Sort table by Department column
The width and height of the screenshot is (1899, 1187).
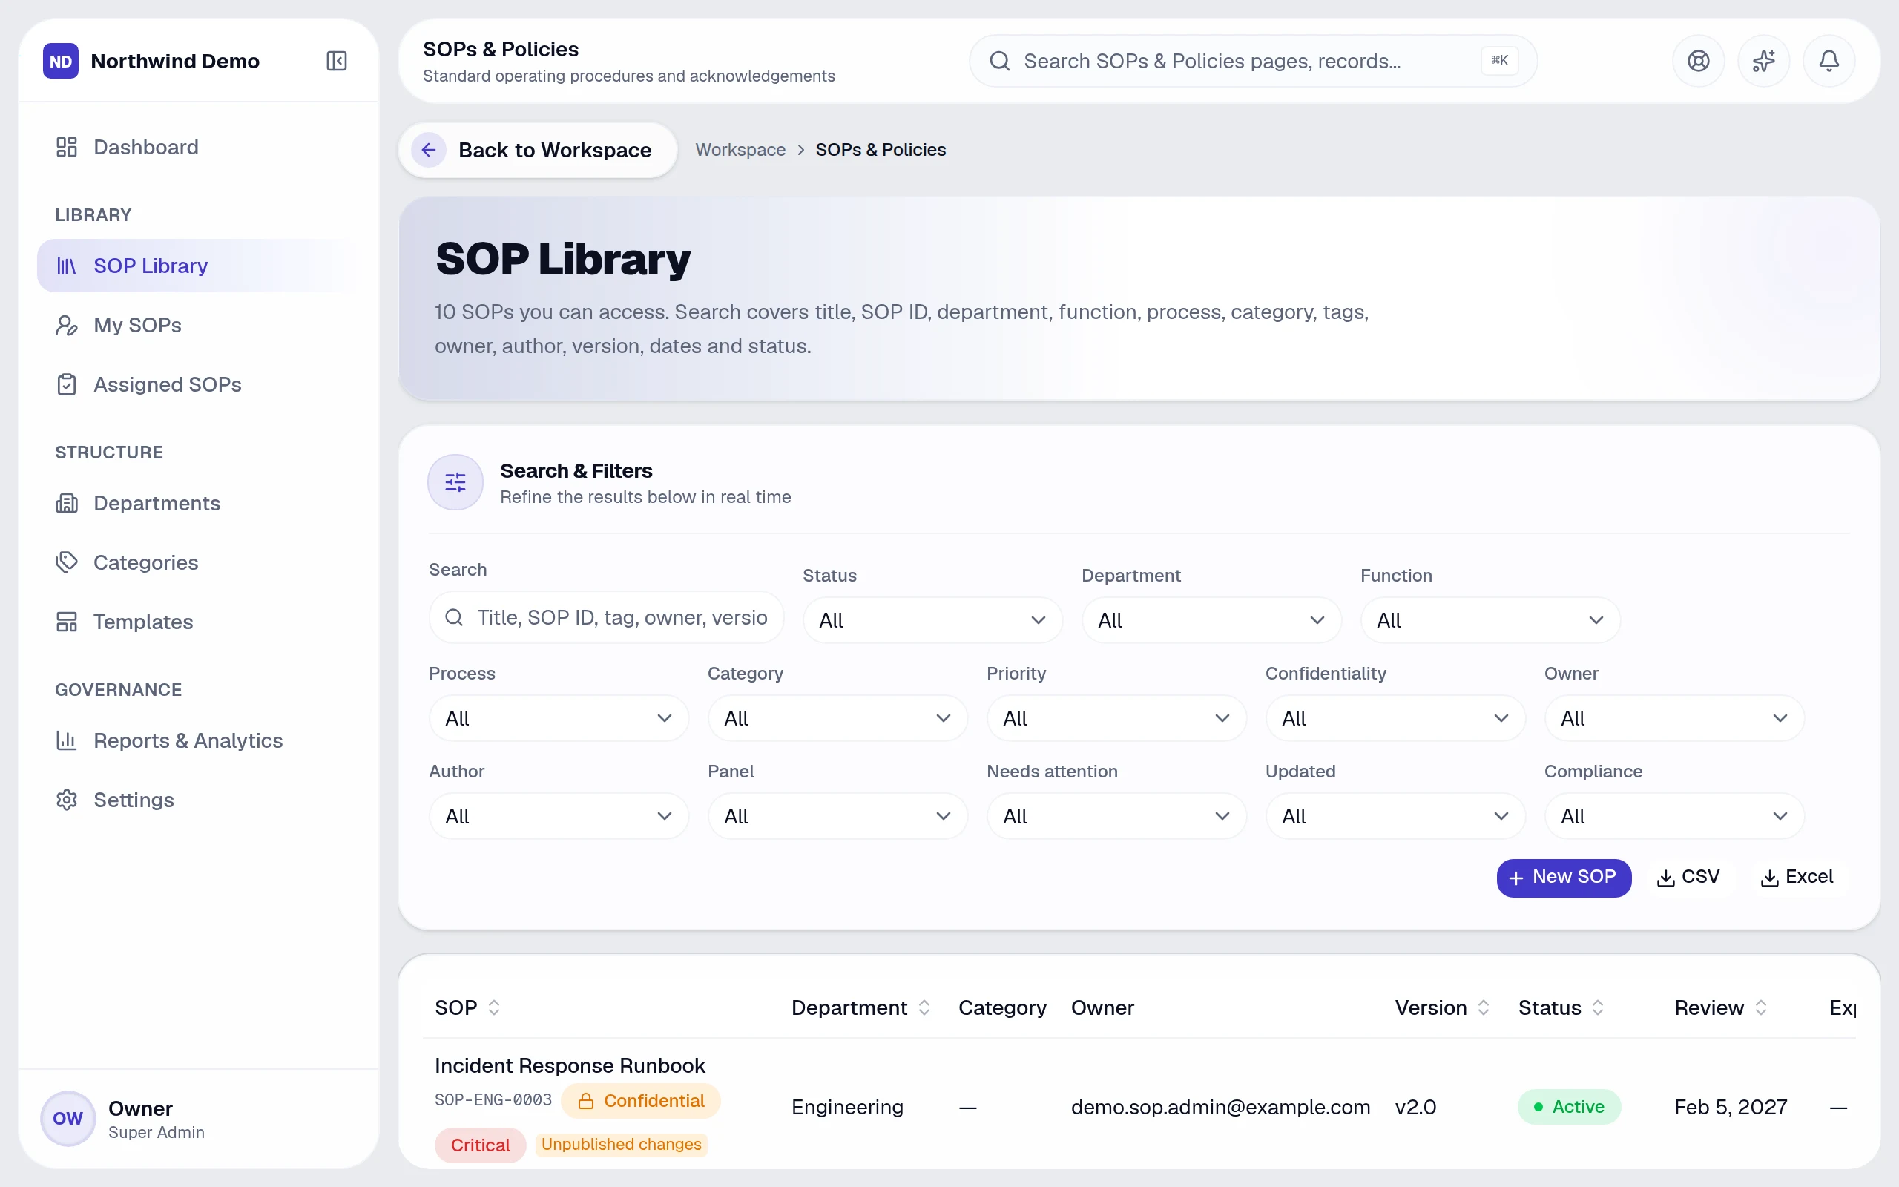tap(860, 1007)
